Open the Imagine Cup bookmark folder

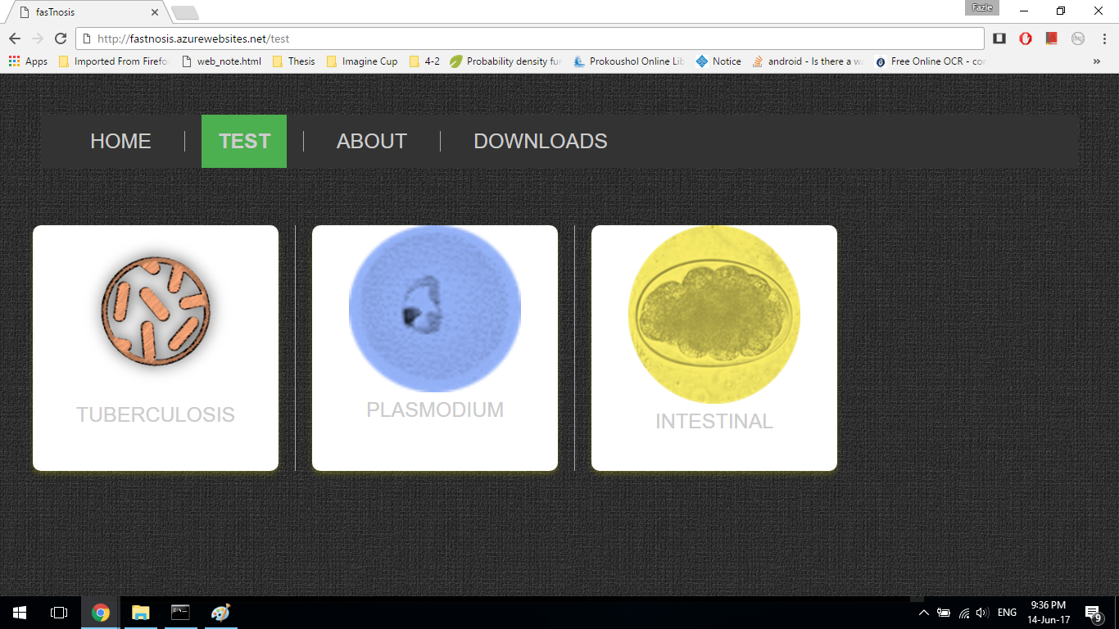[x=361, y=61]
